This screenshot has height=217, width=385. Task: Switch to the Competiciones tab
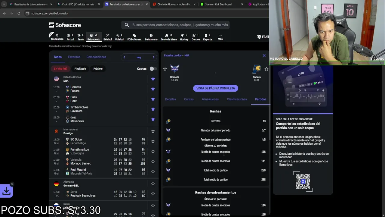(x=96, y=57)
